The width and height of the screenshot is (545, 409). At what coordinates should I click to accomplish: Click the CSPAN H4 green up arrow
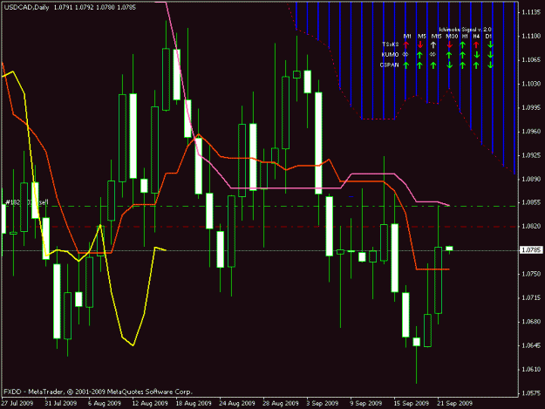point(476,65)
